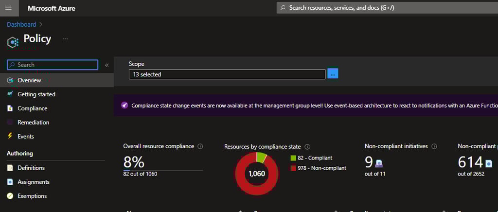Collapse the sidebar with double chevron
The width and height of the screenshot is (498, 212).
pos(107,65)
